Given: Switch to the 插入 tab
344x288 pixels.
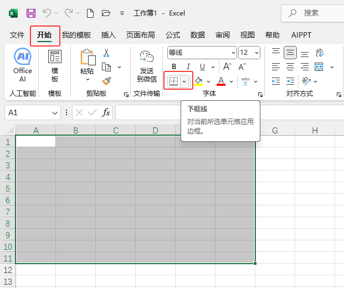Looking at the screenshot, I should coord(109,35).
